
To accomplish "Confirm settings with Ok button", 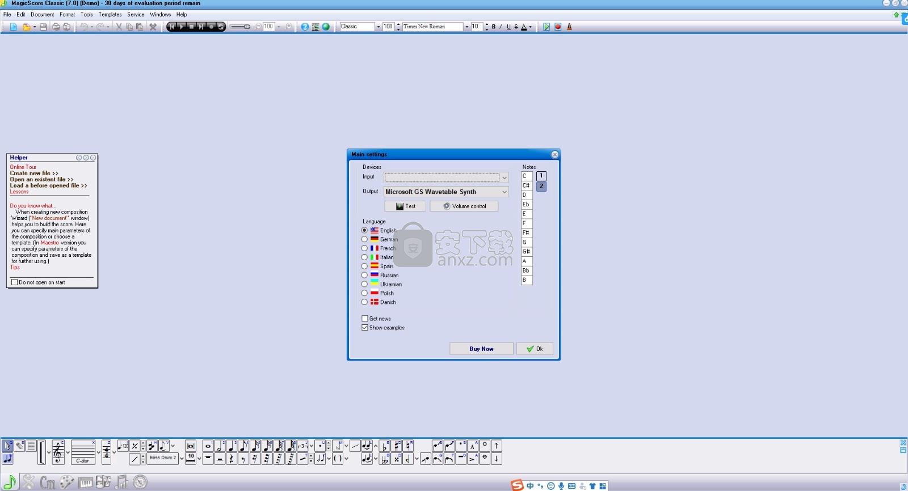I will coord(535,349).
